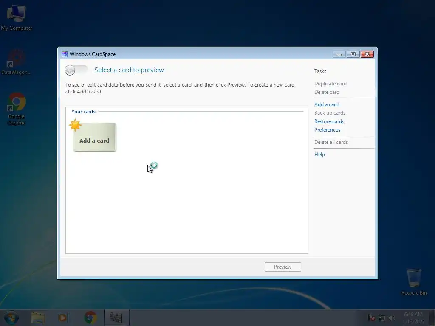This screenshot has width=435, height=326.
Task: Click the Back up cards task
Action: [330, 113]
